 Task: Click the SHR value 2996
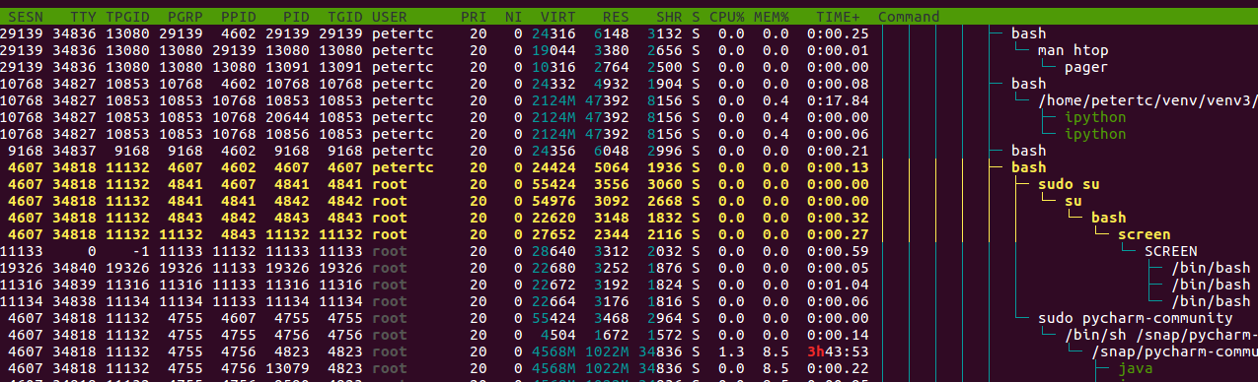[665, 151]
